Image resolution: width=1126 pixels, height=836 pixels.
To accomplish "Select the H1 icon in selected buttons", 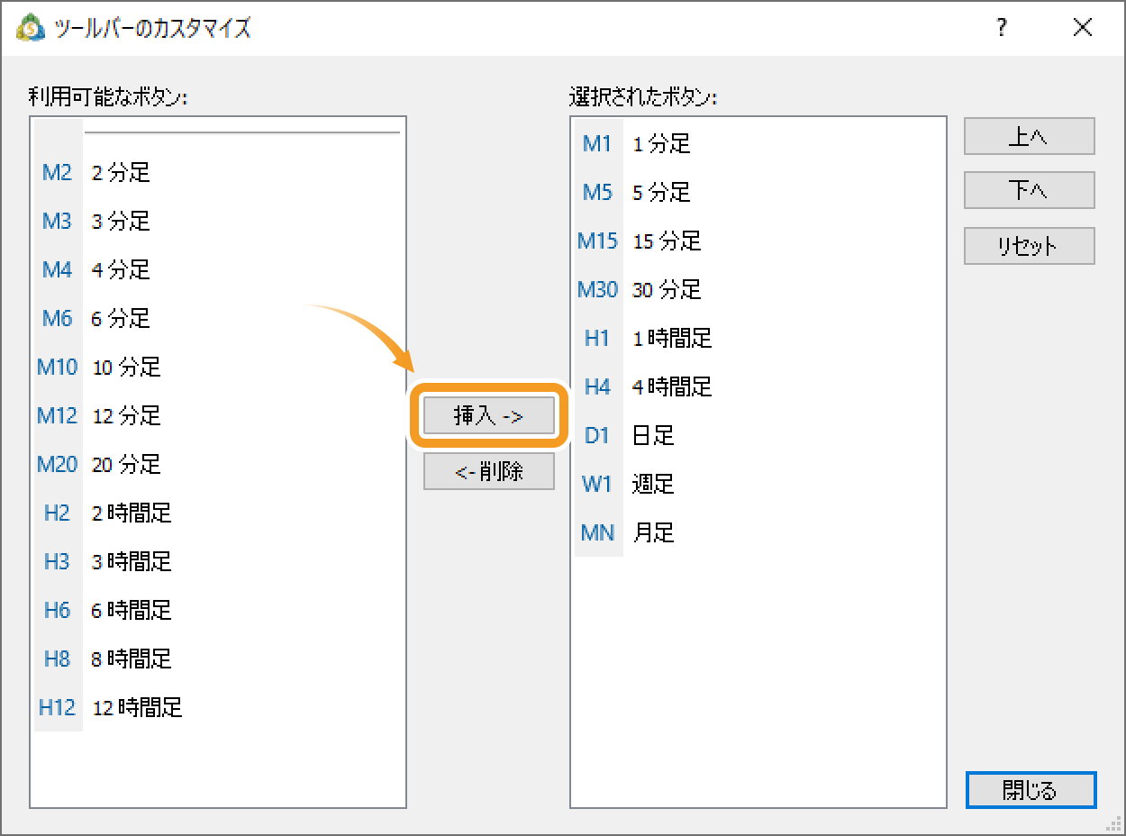I will tap(597, 339).
